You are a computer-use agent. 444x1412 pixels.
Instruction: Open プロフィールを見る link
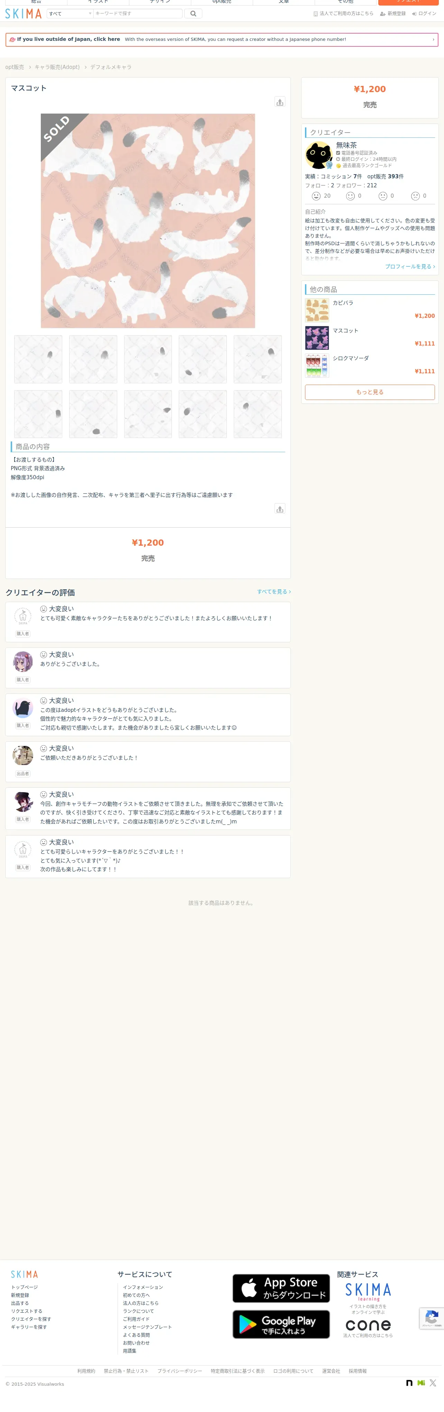coord(410,266)
